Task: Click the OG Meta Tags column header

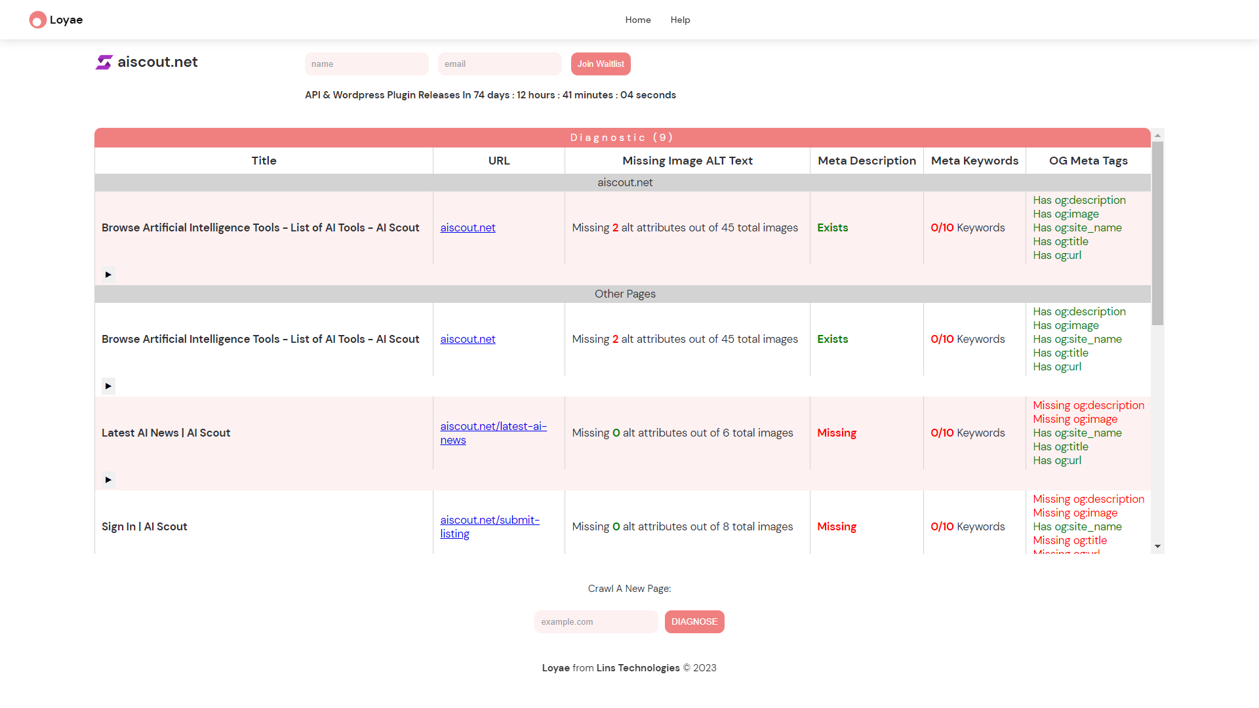Action: [1088, 161]
